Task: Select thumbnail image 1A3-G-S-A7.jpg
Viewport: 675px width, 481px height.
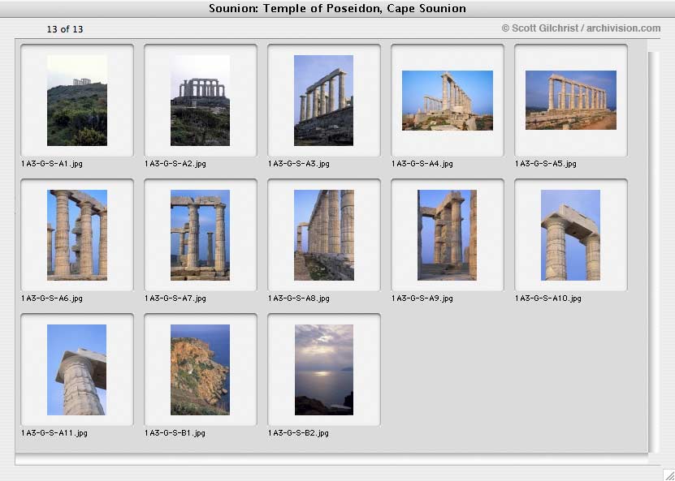Action: (200, 235)
